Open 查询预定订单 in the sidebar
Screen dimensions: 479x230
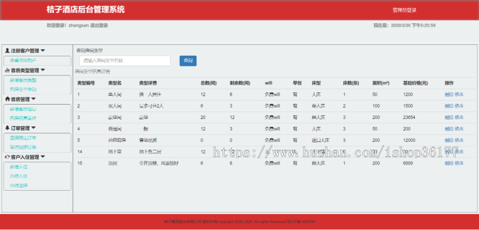23,138
